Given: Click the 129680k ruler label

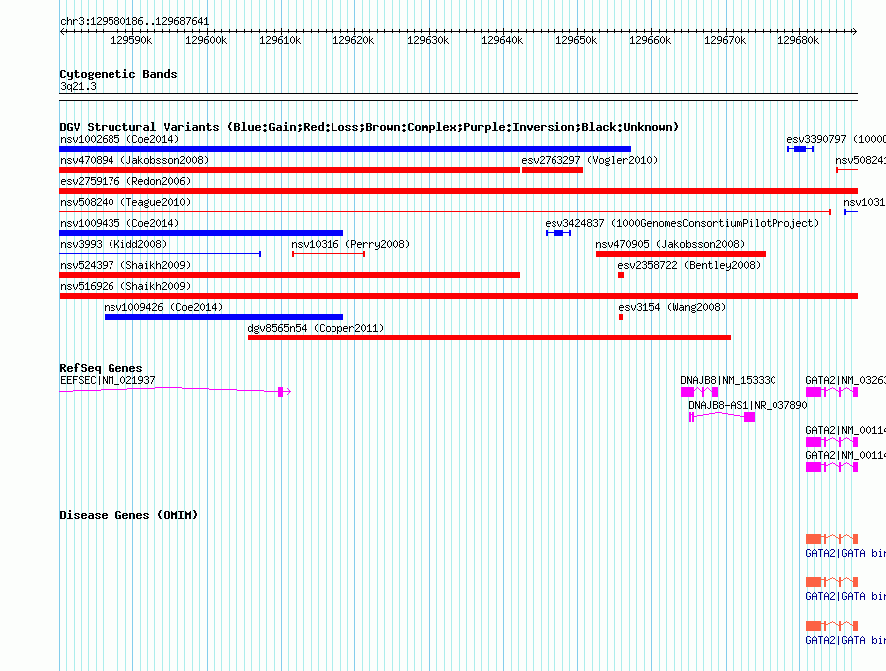Looking at the screenshot, I should [798, 40].
